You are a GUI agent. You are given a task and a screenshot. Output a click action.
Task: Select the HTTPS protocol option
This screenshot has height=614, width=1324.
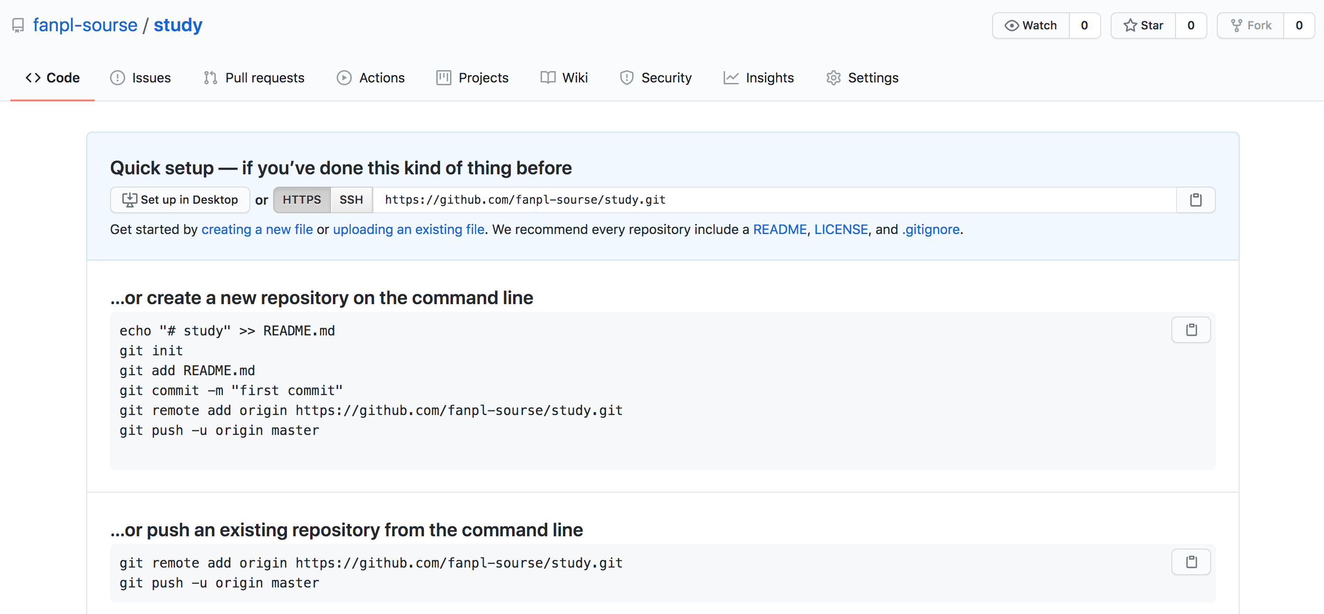pyautogui.click(x=302, y=200)
